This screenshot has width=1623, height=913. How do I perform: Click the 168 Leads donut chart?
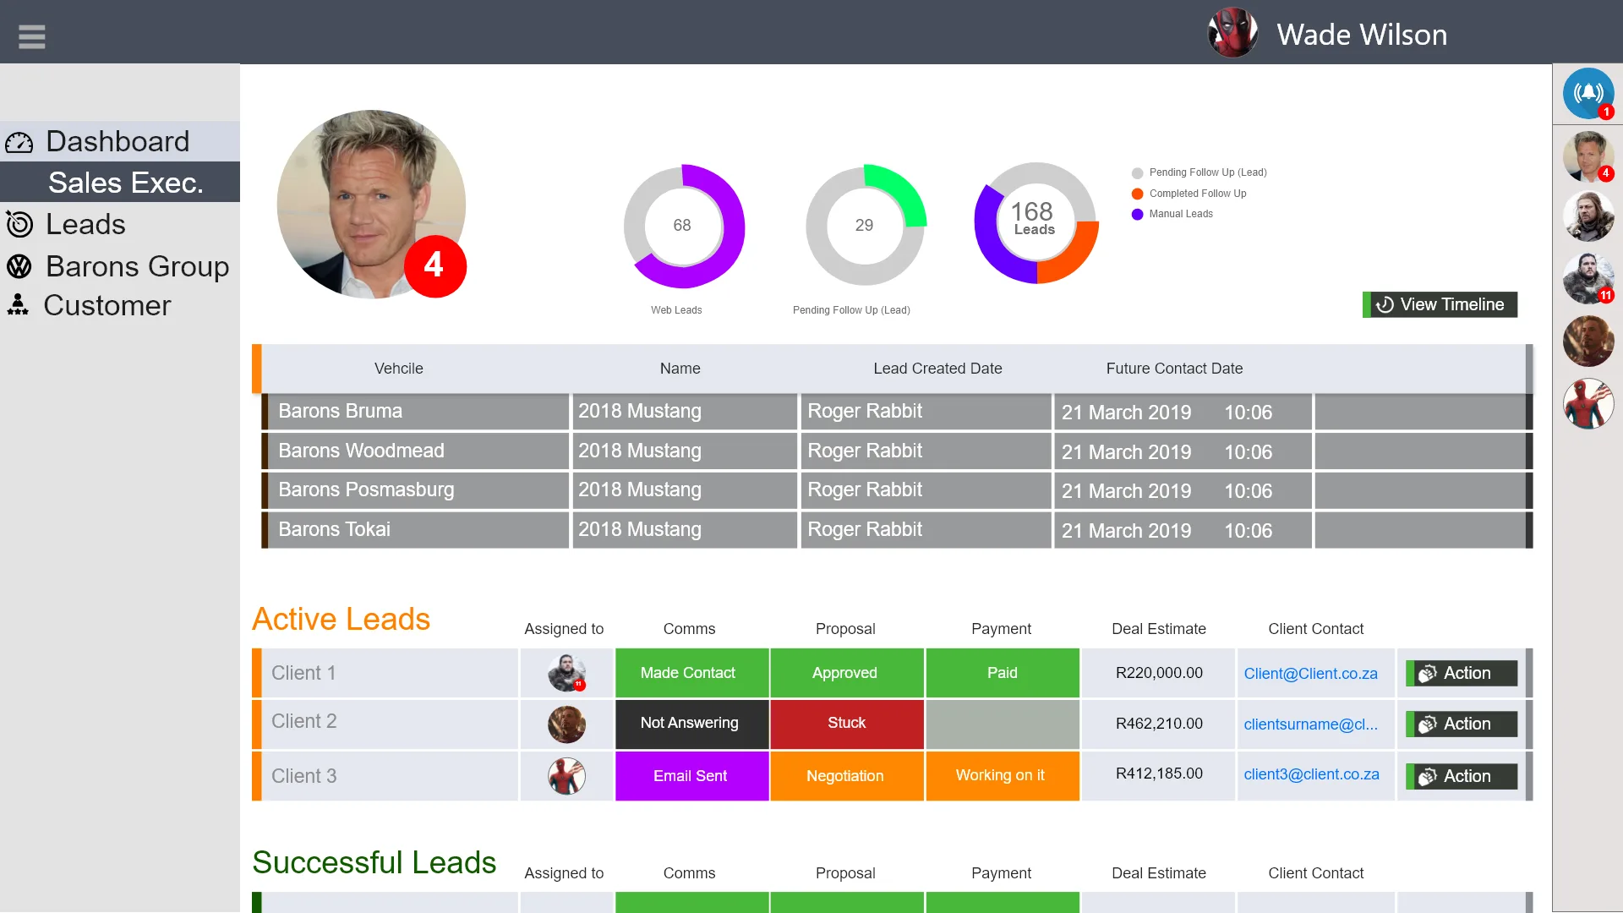1036,222
